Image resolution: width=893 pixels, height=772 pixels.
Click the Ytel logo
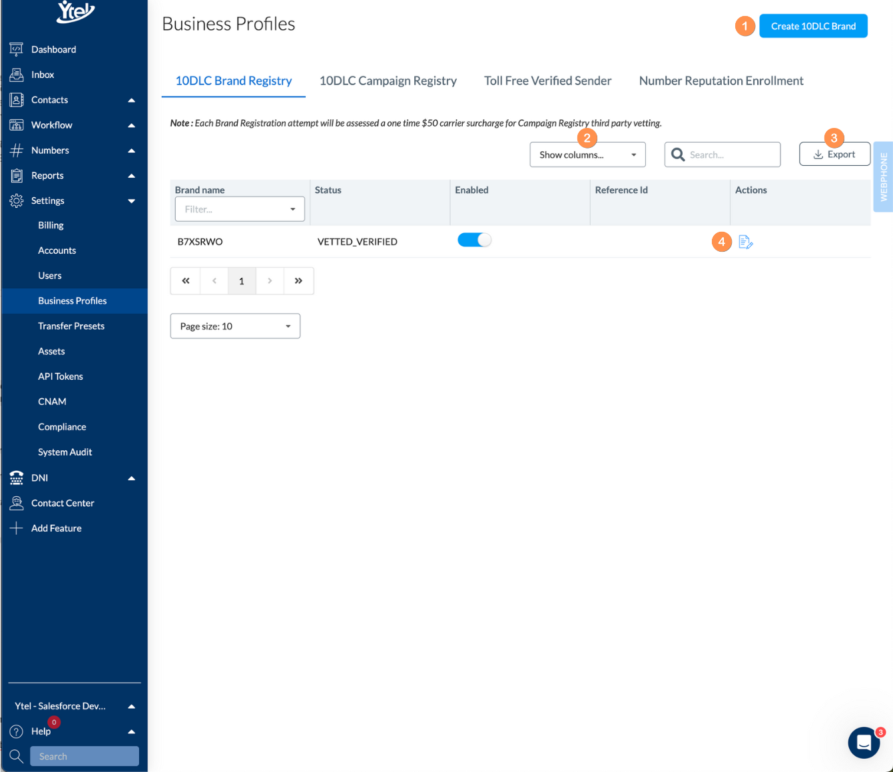tap(75, 11)
